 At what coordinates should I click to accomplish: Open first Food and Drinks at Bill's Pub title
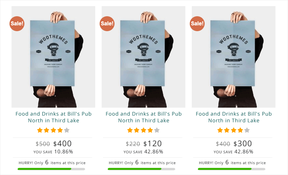pyautogui.click(x=54, y=117)
